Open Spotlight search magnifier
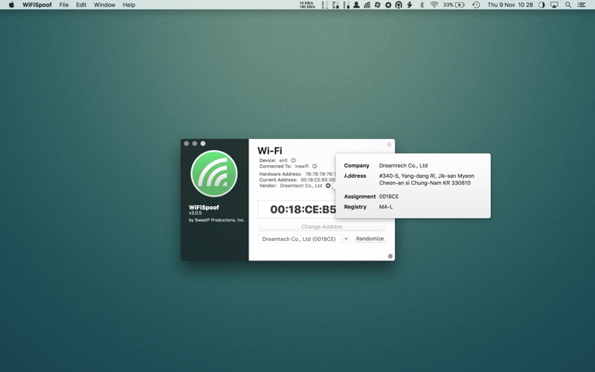Screen dimensions: 595x372 point(568,5)
